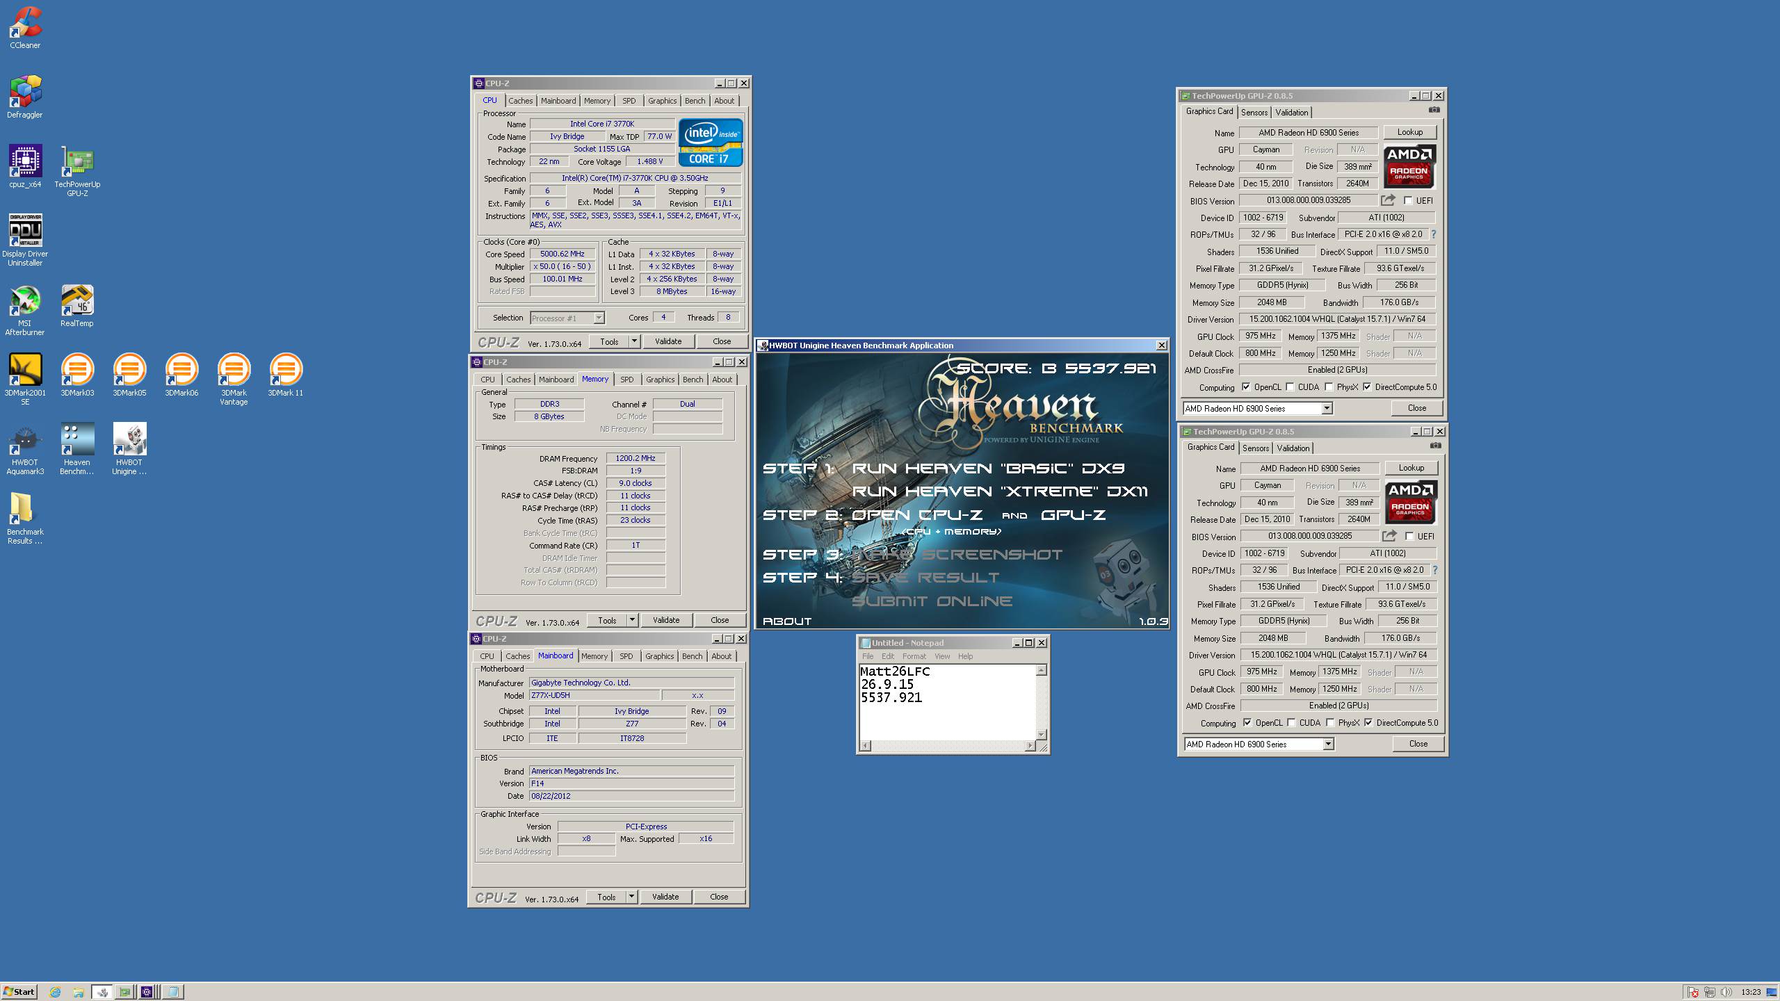The height and width of the screenshot is (1001, 1780).
Task: Open MSI Afterburner shortcut
Action: tap(25, 310)
